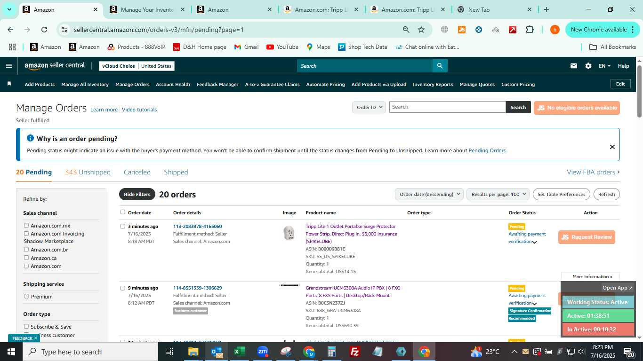The image size is (643, 361).
Task: Bookmark this page with the star icon
Action: (421, 30)
